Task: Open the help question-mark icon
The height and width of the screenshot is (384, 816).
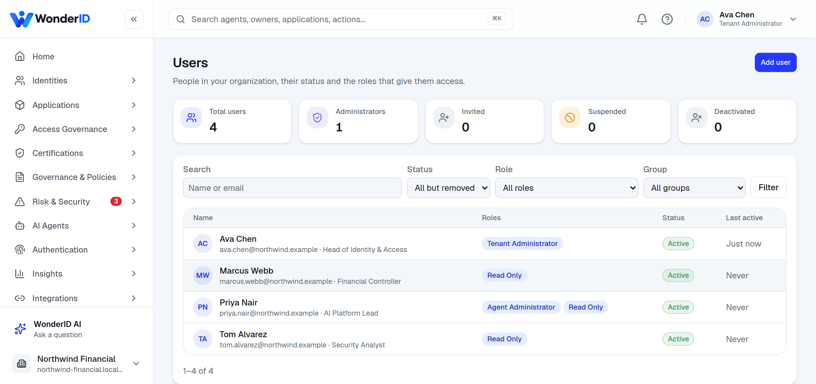Action: coord(667,19)
